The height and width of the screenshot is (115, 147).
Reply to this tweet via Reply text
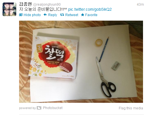point(52,15)
